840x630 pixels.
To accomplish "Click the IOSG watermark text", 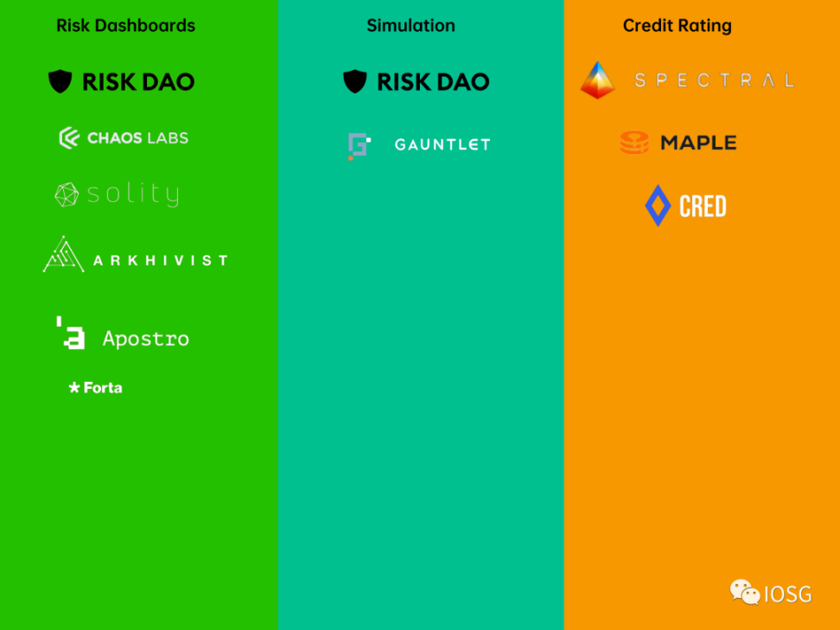I will point(788,594).
